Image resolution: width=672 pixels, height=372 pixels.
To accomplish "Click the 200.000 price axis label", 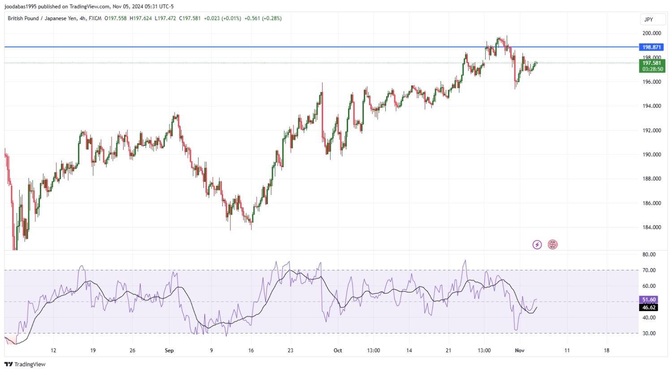I will (x=651, y=33).
